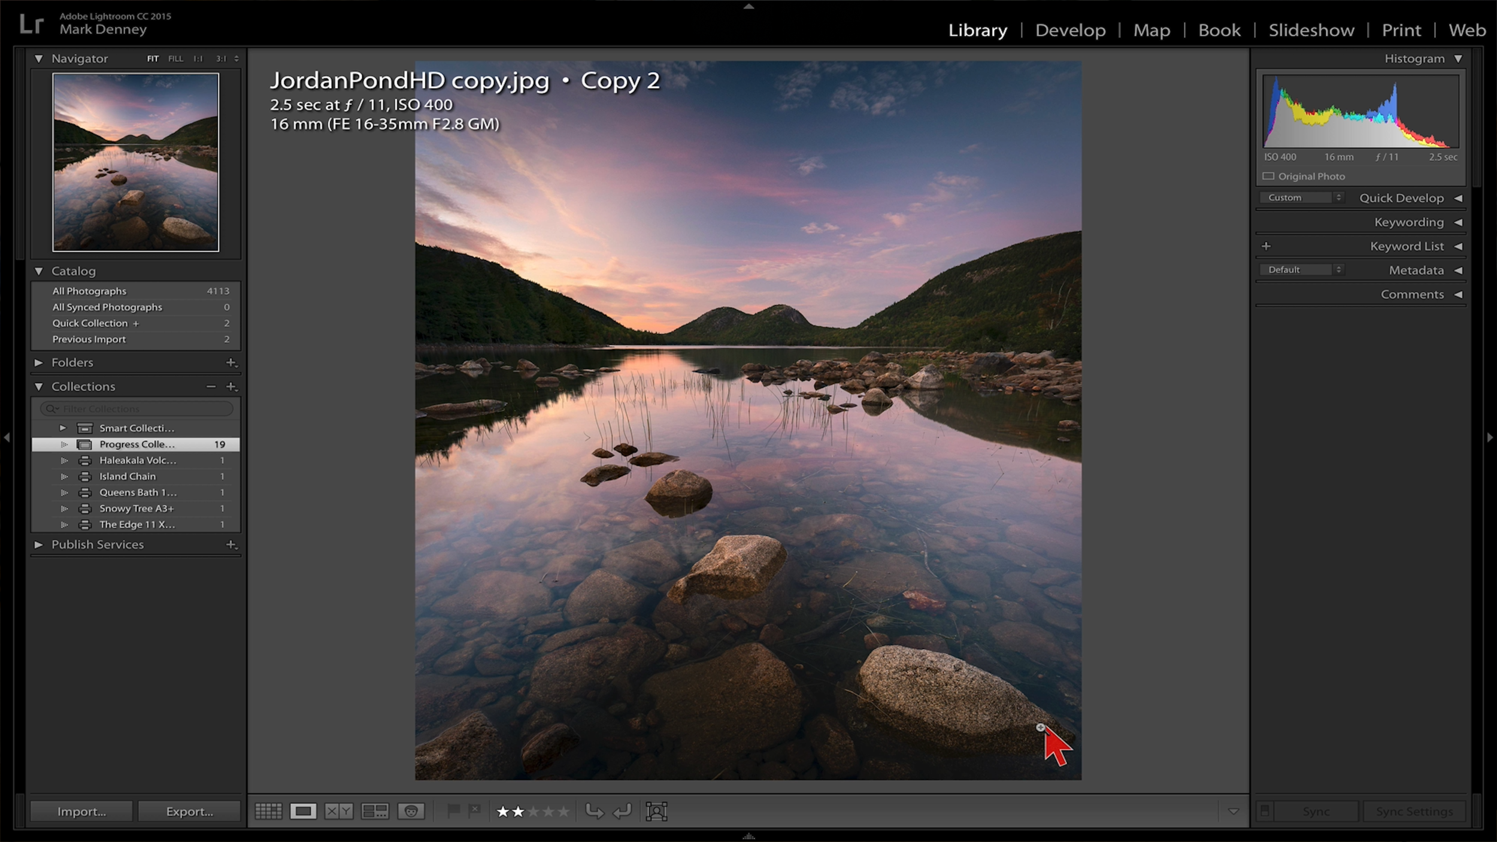Remove collection with minus icon
The width and height of the screenshot is (1497, 842).
tap(211, 387)
